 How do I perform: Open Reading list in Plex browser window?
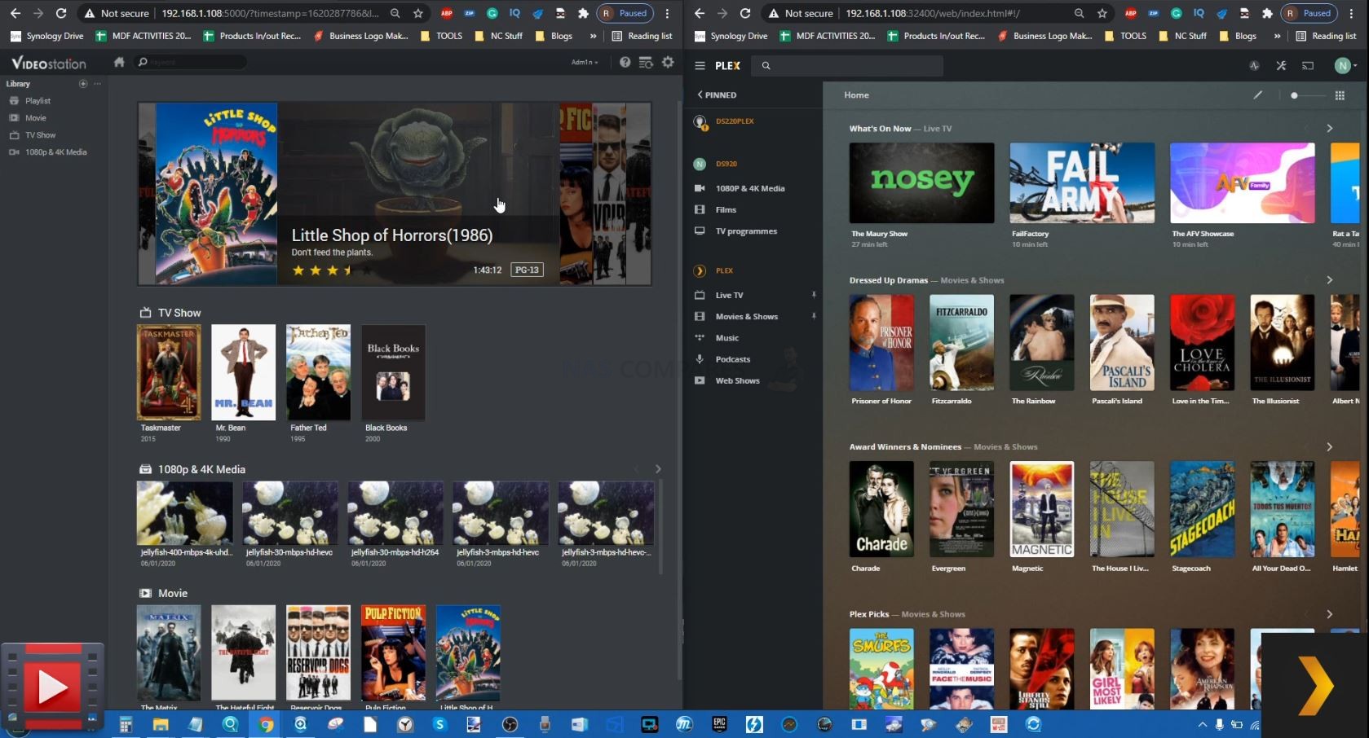click(1326, 36)
